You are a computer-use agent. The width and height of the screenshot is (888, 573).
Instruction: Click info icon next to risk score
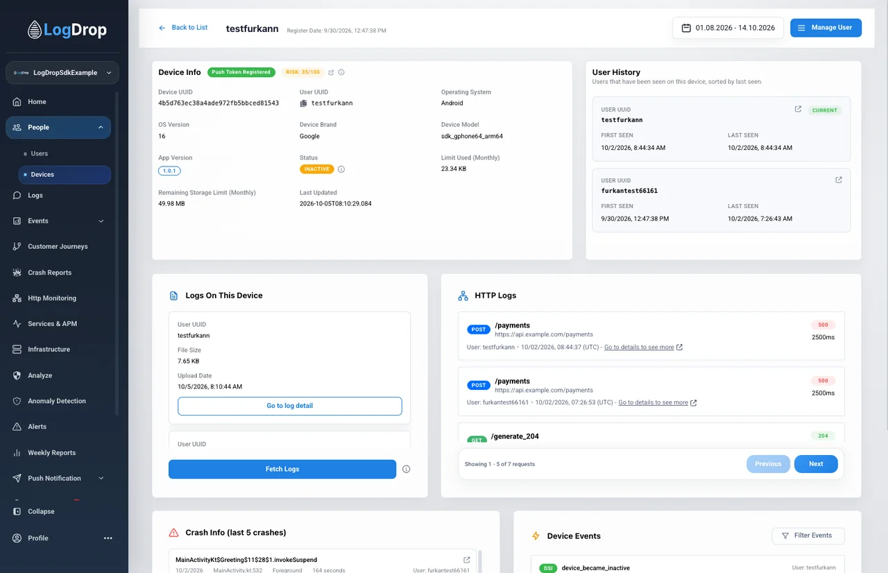click(341, 72)
